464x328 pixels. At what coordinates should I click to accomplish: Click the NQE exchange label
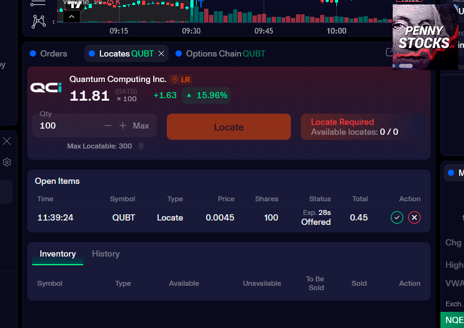point(454,320)
